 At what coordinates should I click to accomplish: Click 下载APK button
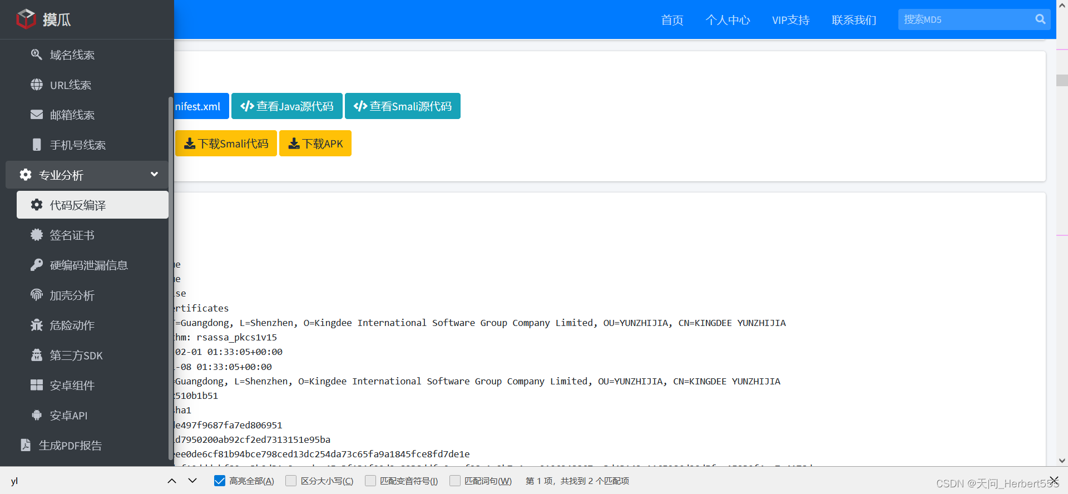[315, 144]
